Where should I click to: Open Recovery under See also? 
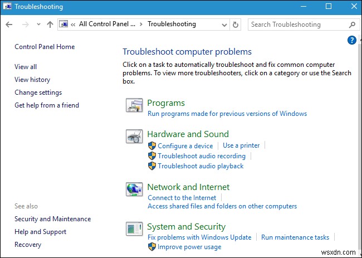coord(28,245)
